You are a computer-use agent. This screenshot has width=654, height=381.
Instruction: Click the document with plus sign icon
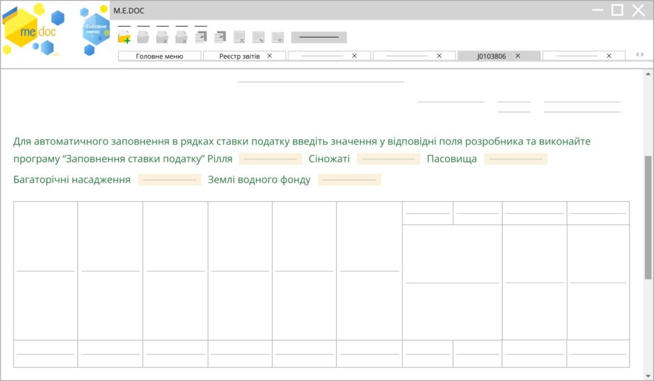pyautogui.click(x=278, y=37)
